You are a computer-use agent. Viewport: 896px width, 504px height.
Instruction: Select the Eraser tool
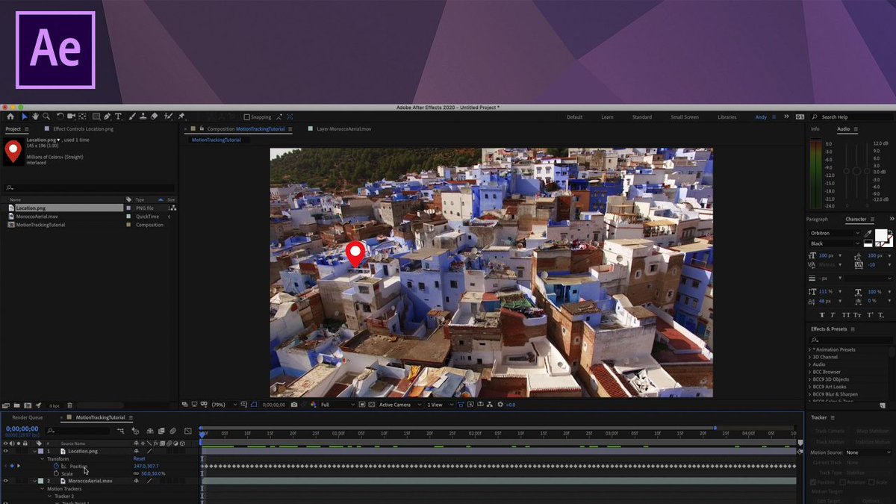(154, 117)
